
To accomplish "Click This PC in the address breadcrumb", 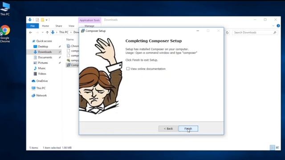I will tap(64, 32).
